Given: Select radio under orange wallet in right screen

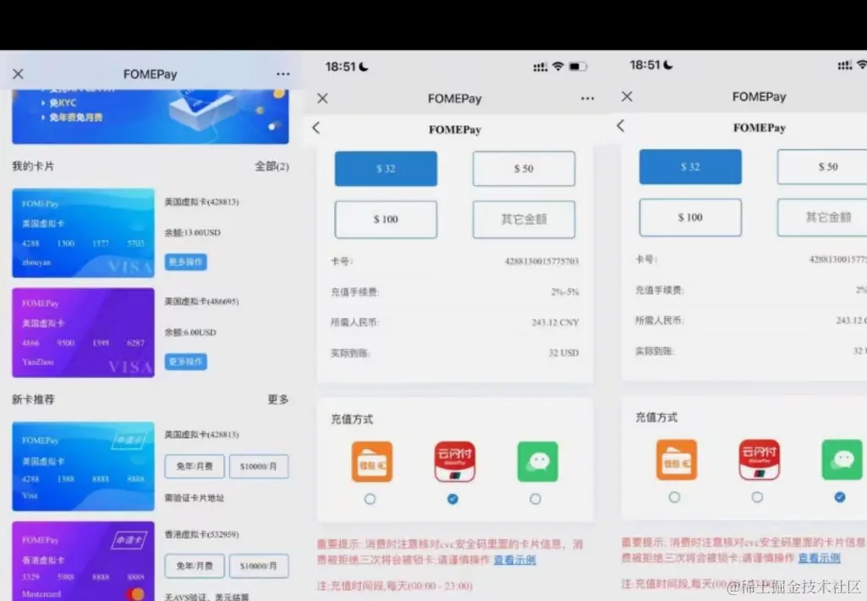Looking at the screenshot, I should pyautogui.click(x=674, y=497).
